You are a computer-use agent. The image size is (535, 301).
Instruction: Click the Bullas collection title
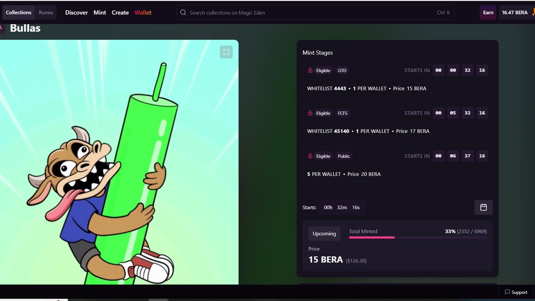tap(25, 28)
